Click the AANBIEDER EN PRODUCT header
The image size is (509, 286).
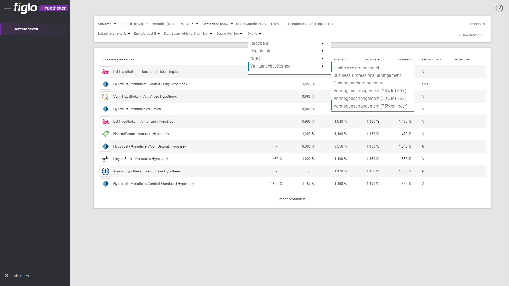coord(120,60)
